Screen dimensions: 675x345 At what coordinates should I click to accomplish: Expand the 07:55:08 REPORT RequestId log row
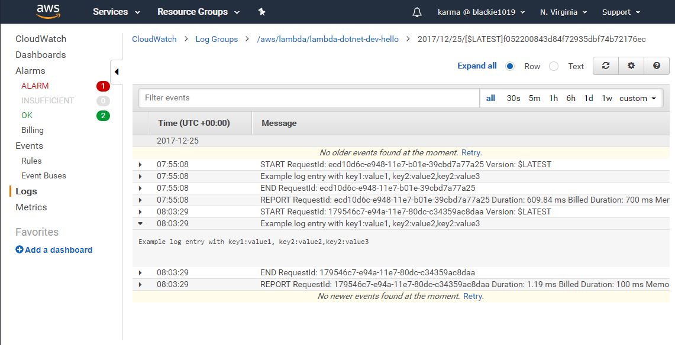[x=140, y=200]
